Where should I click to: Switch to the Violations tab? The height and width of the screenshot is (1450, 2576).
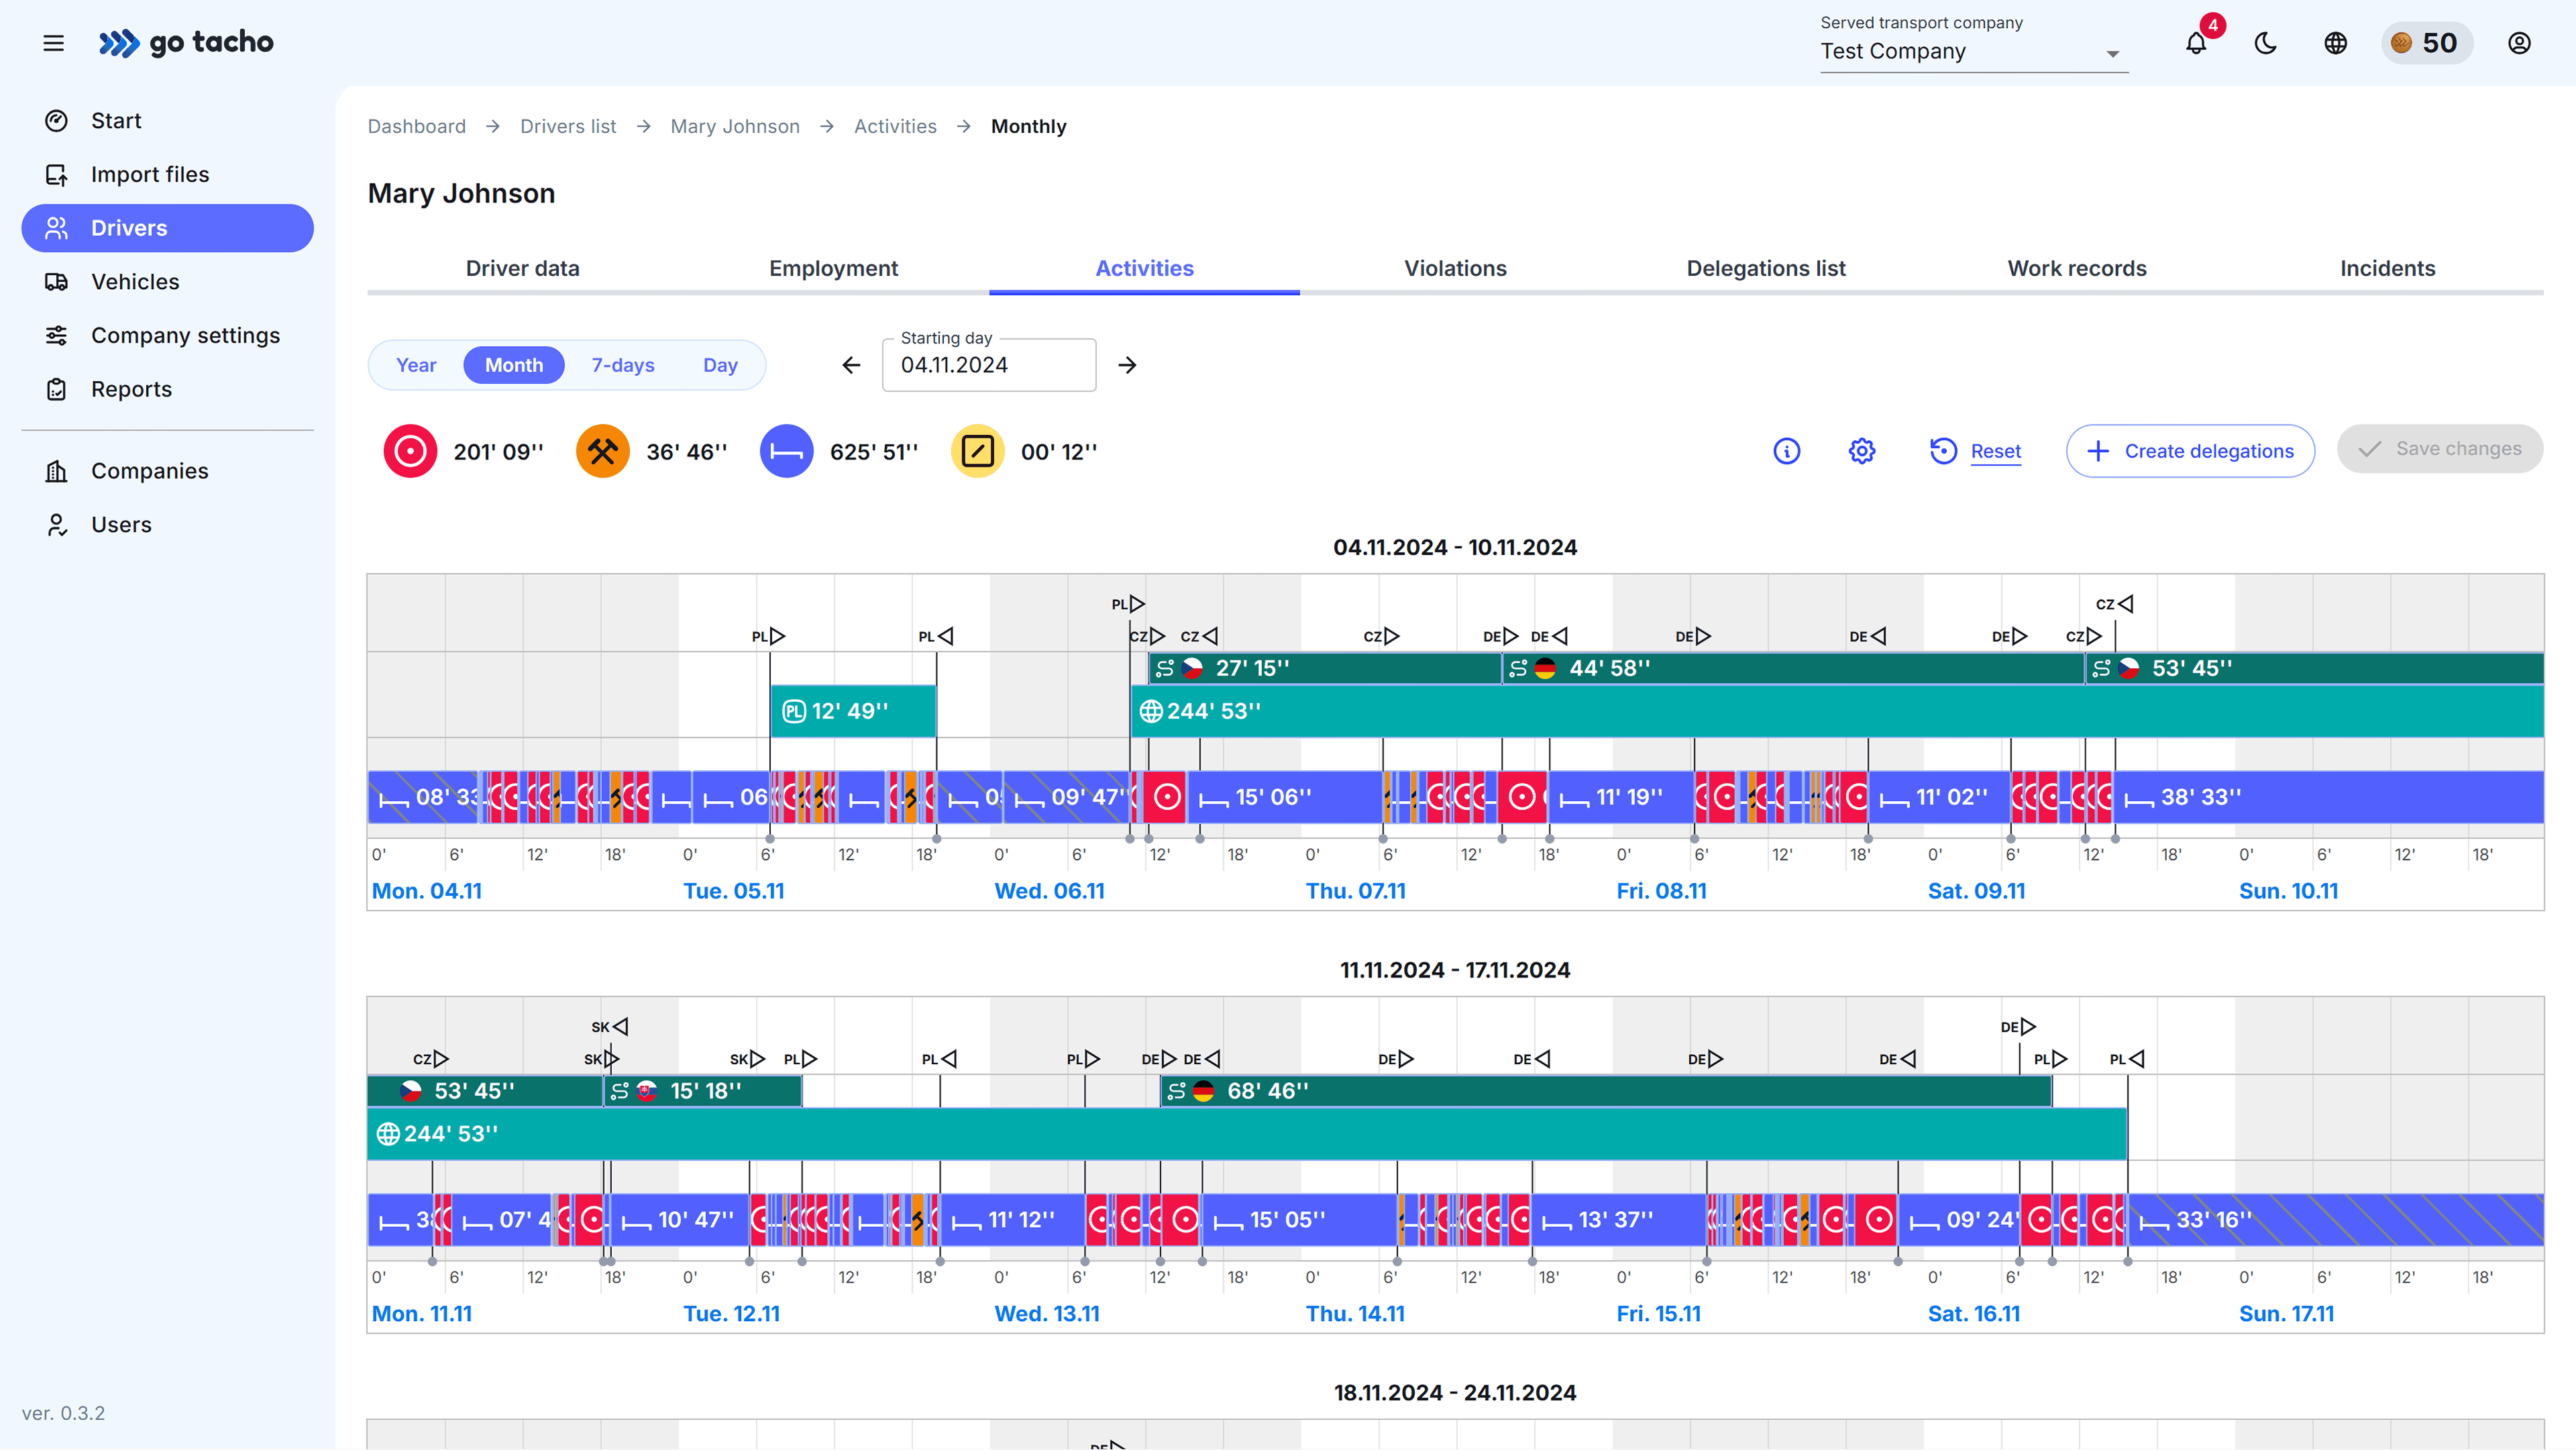pyautogui.click(x=1454, y=268)
